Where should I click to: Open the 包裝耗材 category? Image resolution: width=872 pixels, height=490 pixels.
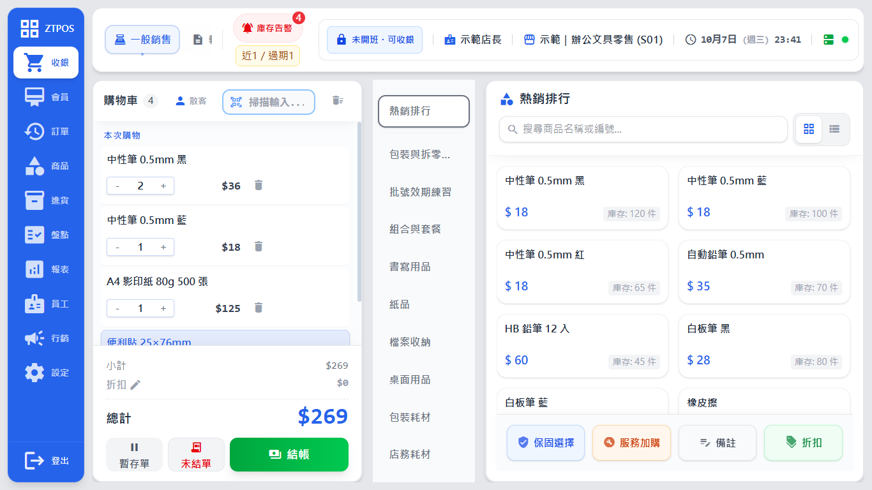click(x=424, y=417)
